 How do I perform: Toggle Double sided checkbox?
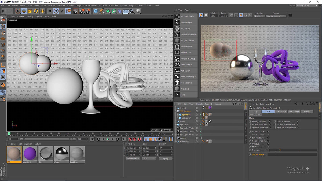pyautogui.click(x=269, y=132)
